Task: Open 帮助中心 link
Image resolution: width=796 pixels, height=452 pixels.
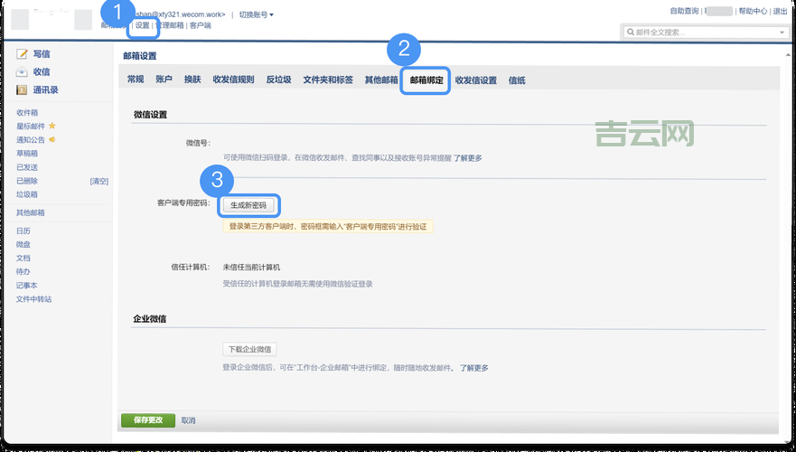Action: (x=753, y=11)
